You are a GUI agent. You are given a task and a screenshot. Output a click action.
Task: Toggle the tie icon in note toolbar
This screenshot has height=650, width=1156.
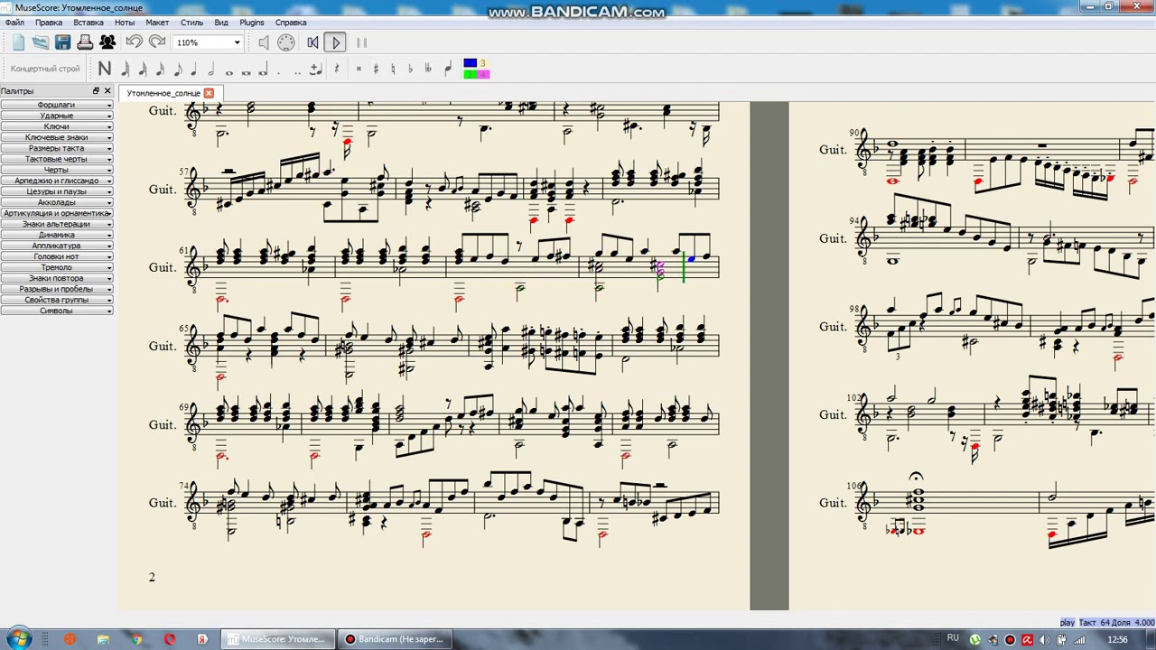(315, 69)
